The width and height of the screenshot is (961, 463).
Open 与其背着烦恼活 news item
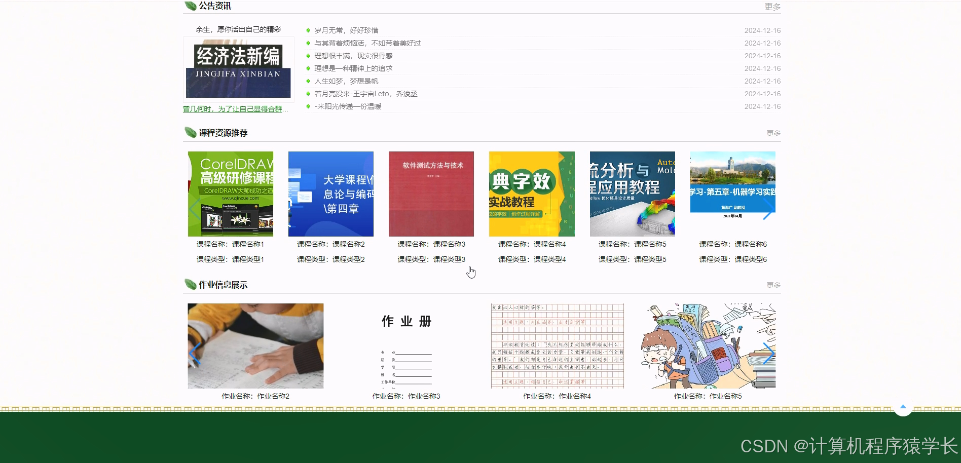[x=368, y=43]
